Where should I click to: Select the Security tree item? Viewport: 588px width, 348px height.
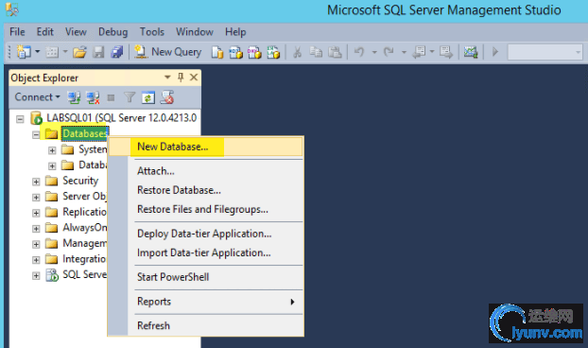point(80,181)
